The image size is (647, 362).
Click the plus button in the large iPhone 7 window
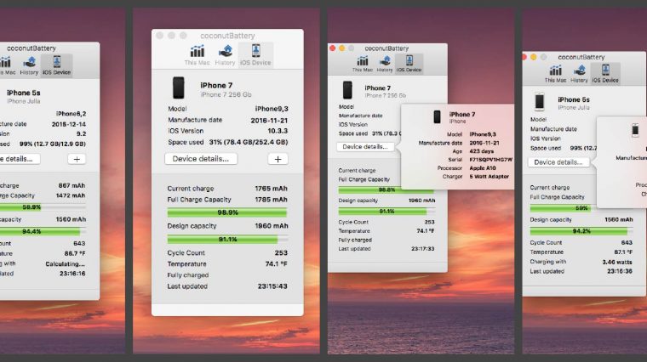(278, 159)
